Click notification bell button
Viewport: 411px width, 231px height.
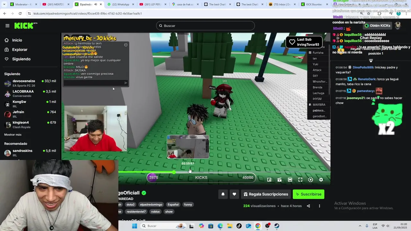[223, 194]
